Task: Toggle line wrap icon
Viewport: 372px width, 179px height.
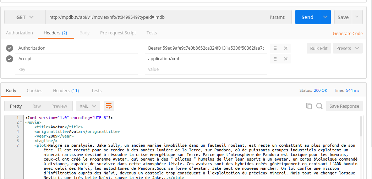Action: [109, 106]
